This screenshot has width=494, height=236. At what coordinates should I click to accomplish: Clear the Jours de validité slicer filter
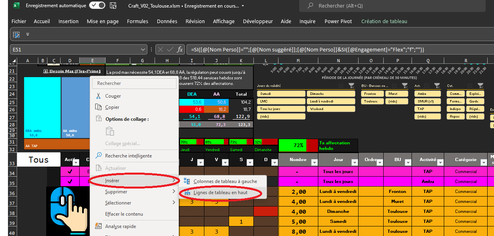(351, 85)
